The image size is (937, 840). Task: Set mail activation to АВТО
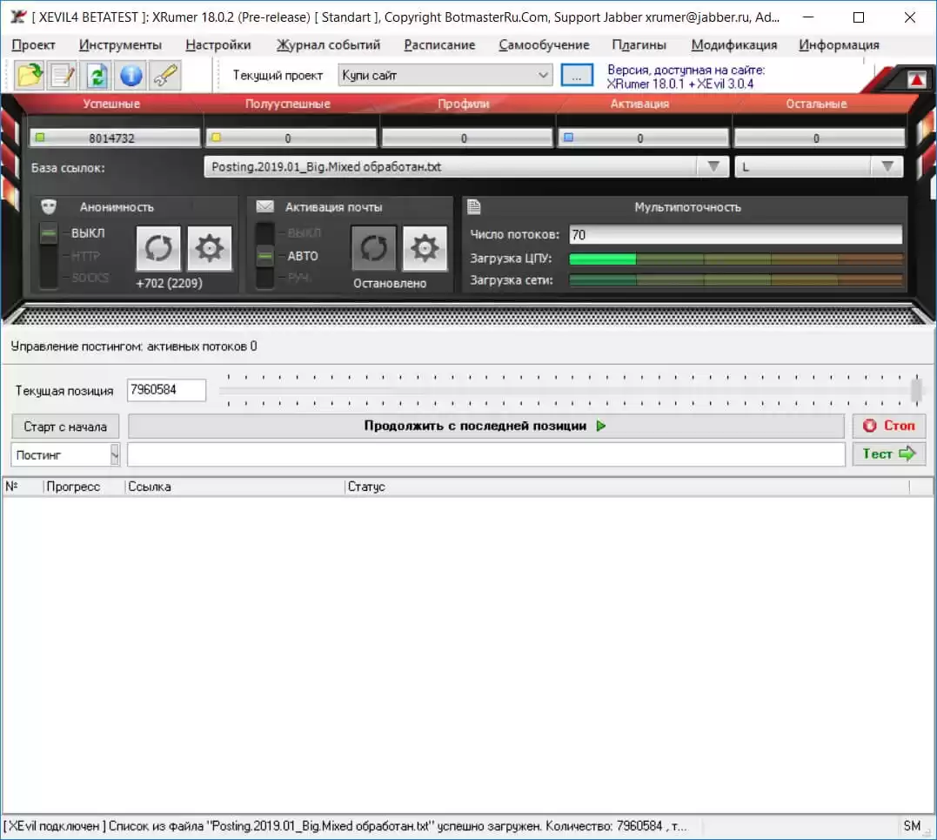(x=303, y=256)
